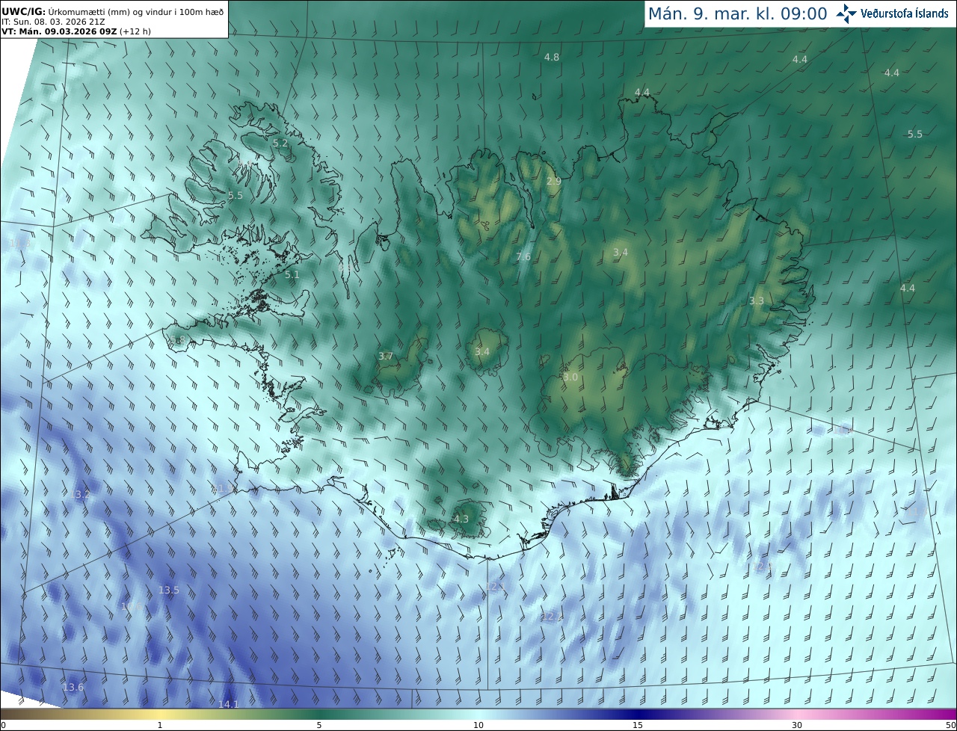Image resolution: width=957 pixels, height=731 pixels.
Task: Click the 7.6 value on the map
Action: click(x=523, y=257)
